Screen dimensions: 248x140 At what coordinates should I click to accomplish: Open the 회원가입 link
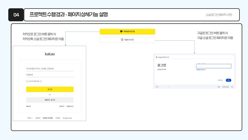coord(28,106)
